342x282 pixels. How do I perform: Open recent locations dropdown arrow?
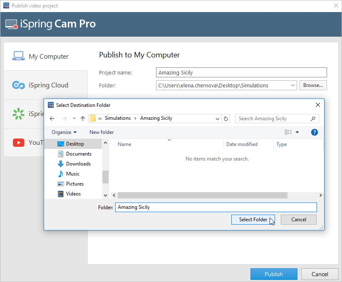[74, 119]
